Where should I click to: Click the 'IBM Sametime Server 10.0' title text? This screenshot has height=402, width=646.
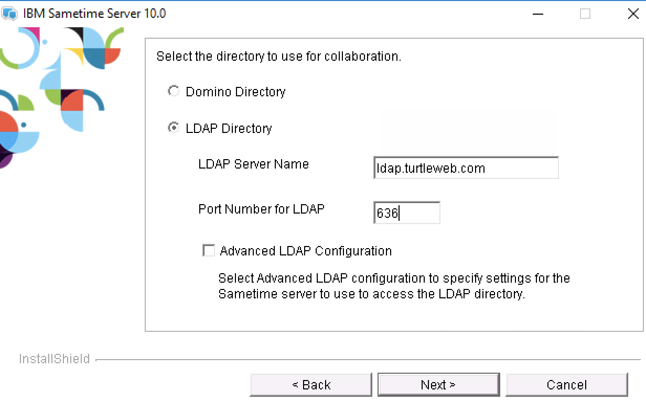click(94, 14)
